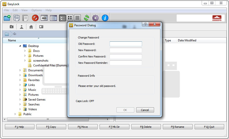The width and height of the screenshot is (229, 139).
Task: Expand the Downloads folder node
Action: [20, 75]
